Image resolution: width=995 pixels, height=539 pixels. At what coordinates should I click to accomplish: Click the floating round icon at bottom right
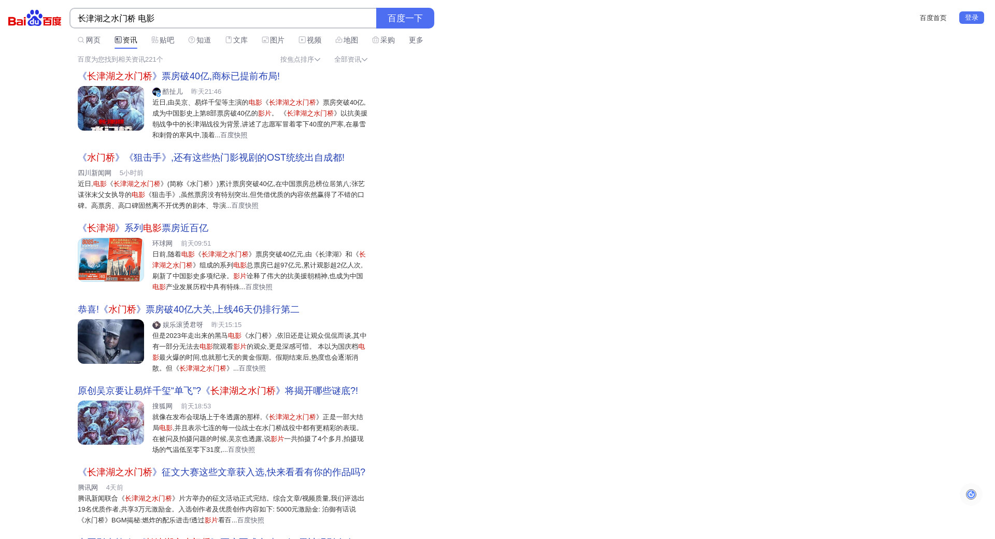click(x=971, y=494)
